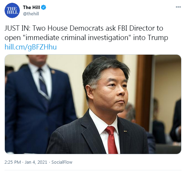Click The Hill display name
The height and width of the screenshot is (171, 186).
tap(31, 7)
